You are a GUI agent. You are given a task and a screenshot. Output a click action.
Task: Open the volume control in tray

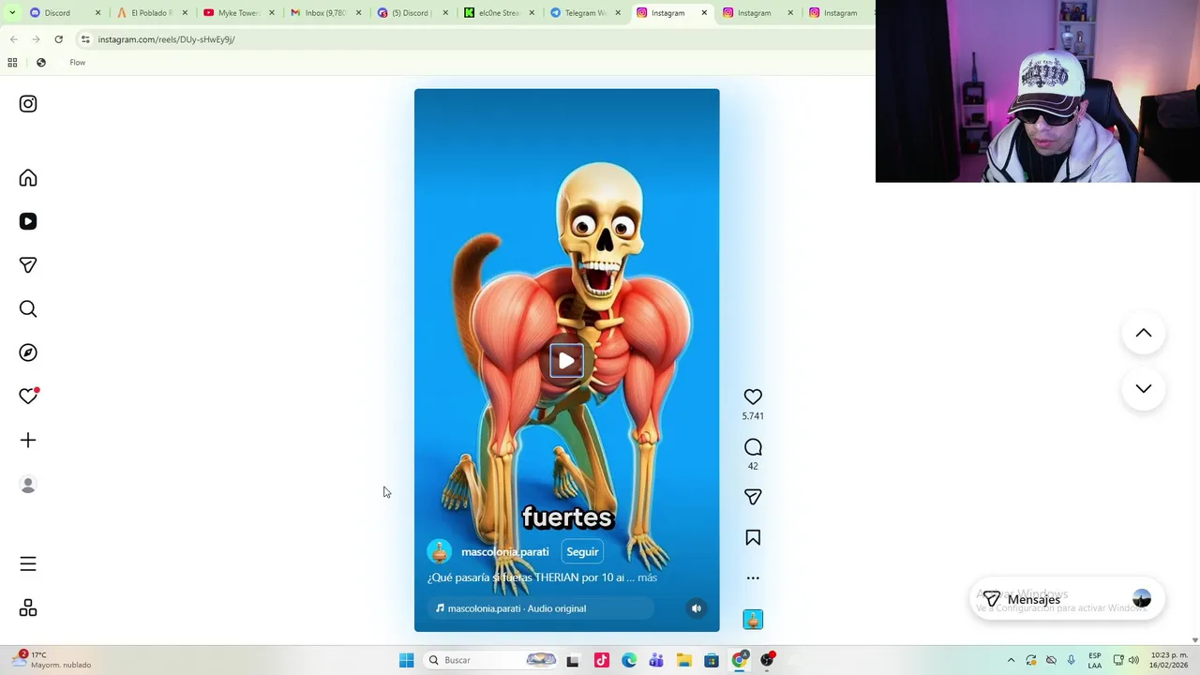click(x=1133, y=660)
